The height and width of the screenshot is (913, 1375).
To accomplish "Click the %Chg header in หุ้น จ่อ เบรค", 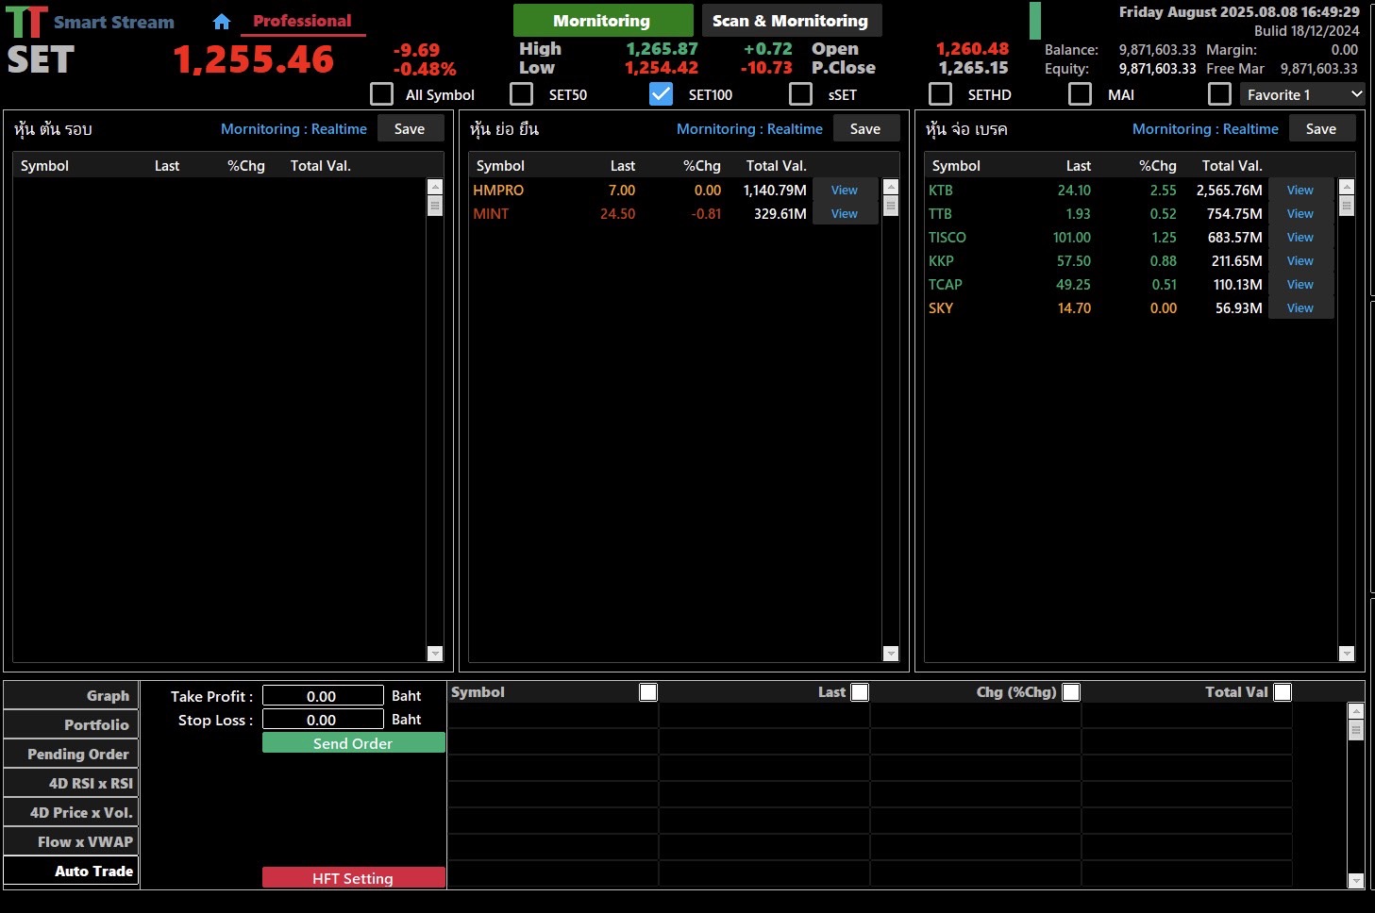I will (x=1158, y=166).
